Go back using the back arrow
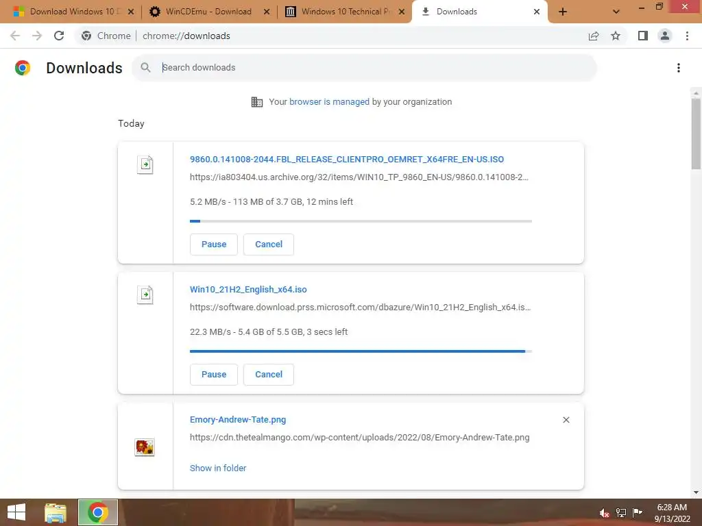The height and width of the screenshot is (526, 702). [15, 36]
